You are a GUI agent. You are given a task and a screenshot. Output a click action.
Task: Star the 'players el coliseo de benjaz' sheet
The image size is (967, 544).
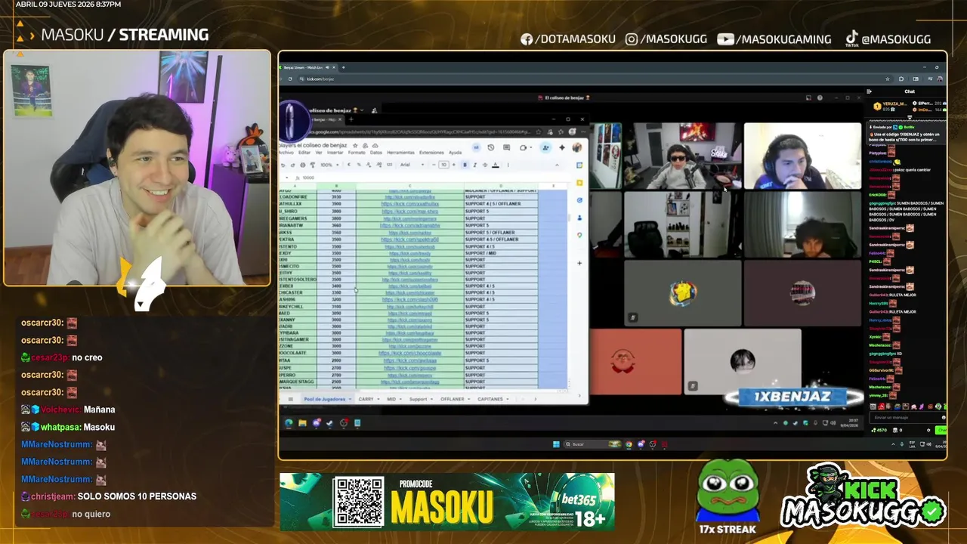[355, 146]
